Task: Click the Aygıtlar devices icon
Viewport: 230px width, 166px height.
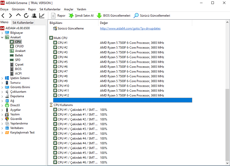Action: coord(7,110)
